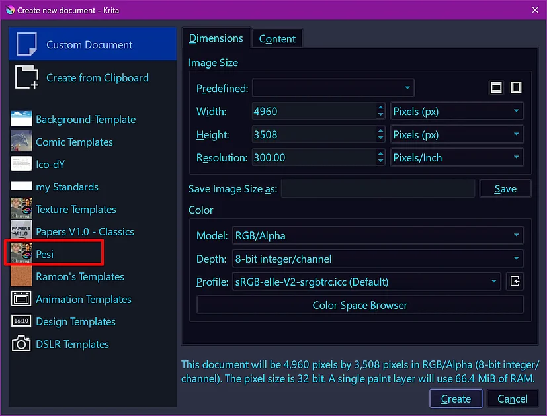The image size is (547, 416).
Task: Click the Create button
Action: click(456, 398)
